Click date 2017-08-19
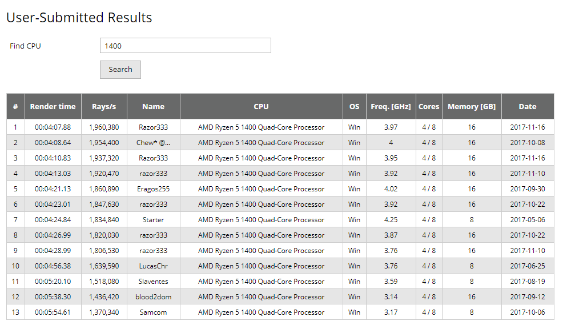 click(528, 282)
